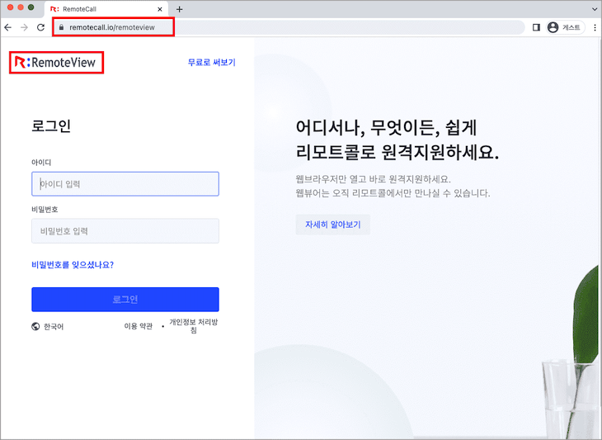Select the RemoteCall browser tab
The width and height of the screenshot is (602, 440).
tap(106, 9)
